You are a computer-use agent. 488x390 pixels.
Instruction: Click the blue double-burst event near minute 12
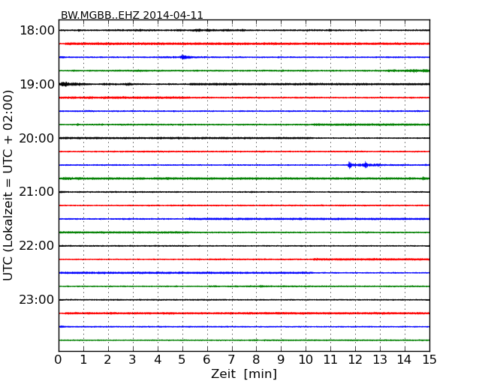click(x=363, y=165)
